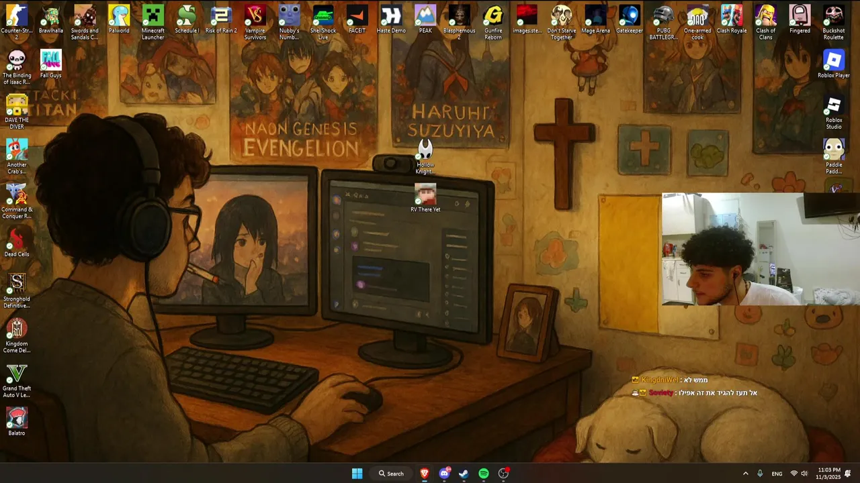This screenshot has width=860, height=483.
Task: Open the volume speaker flyout
Action: click(804, 474)
